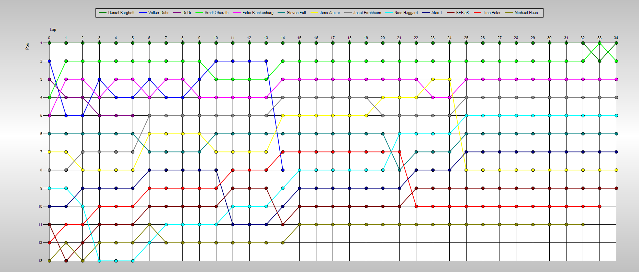639x272 pixels.
Task: Click lap number 33 on the axis
Action: (x=599, y=38)
